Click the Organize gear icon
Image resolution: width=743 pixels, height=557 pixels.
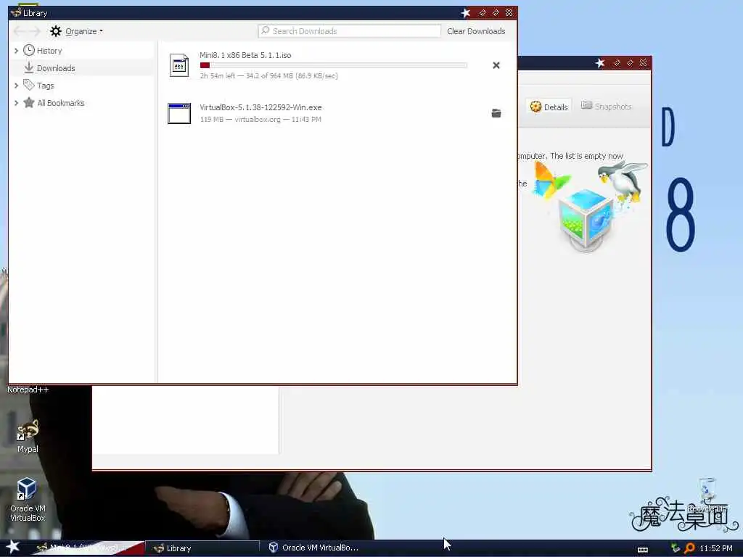pos(56,31)
